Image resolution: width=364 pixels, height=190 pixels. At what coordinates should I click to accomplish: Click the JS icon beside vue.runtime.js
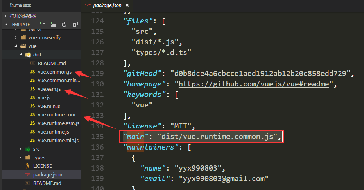(x=32, y=132)
